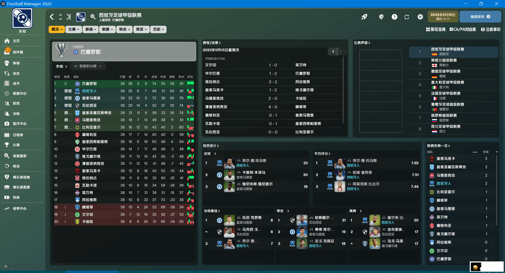Open the 球员统计 panel heading

211,146
